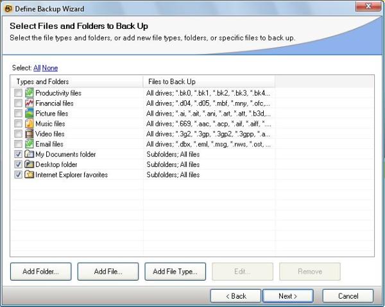Click the Select None link
The image size is (385, 307).
coord(50,68)
